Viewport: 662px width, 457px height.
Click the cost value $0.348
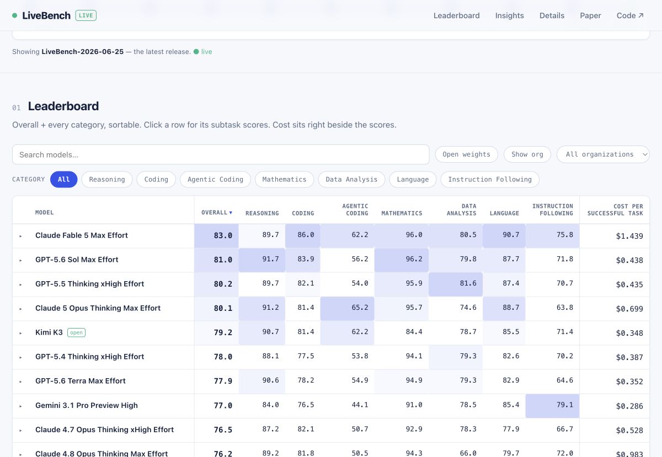click(629, 333)
